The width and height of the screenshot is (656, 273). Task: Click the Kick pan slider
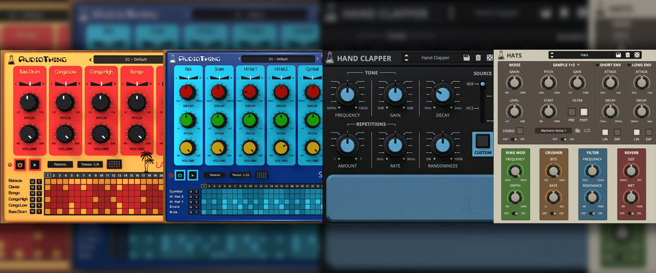188,78
